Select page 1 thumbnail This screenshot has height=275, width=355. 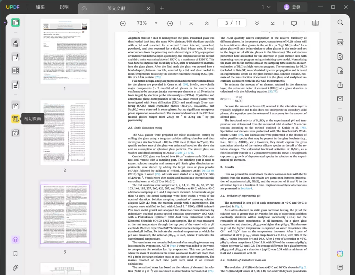tap(65, 51)
